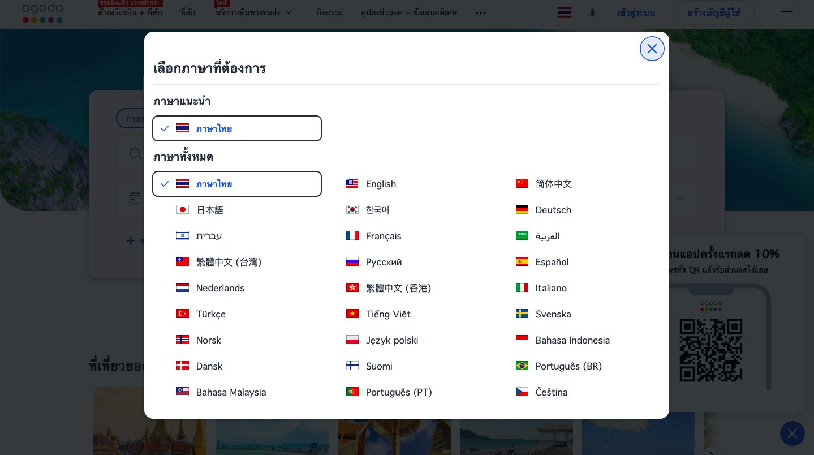814x455 pixels.
Task: Select ภาษาไทย in all languages list
Action: (237, 184)
